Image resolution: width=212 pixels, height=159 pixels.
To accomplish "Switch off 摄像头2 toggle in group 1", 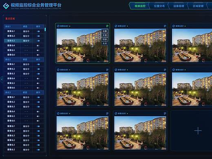I will pos(38,36).
